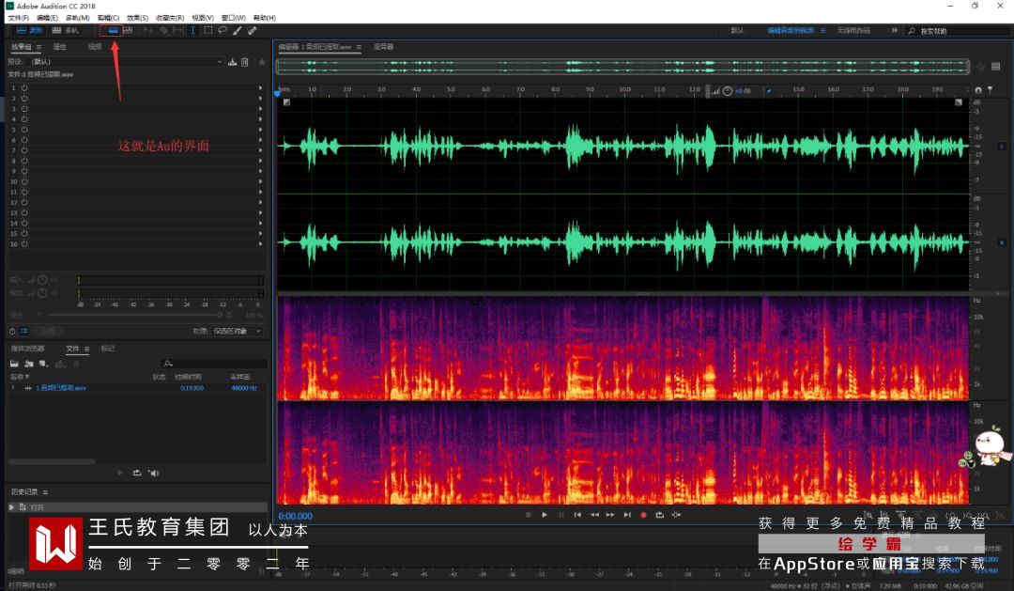Toggle the effects rack main power
Image resolution: width=1014 pixels, height=591 pixels.
[x=12, y=331]
